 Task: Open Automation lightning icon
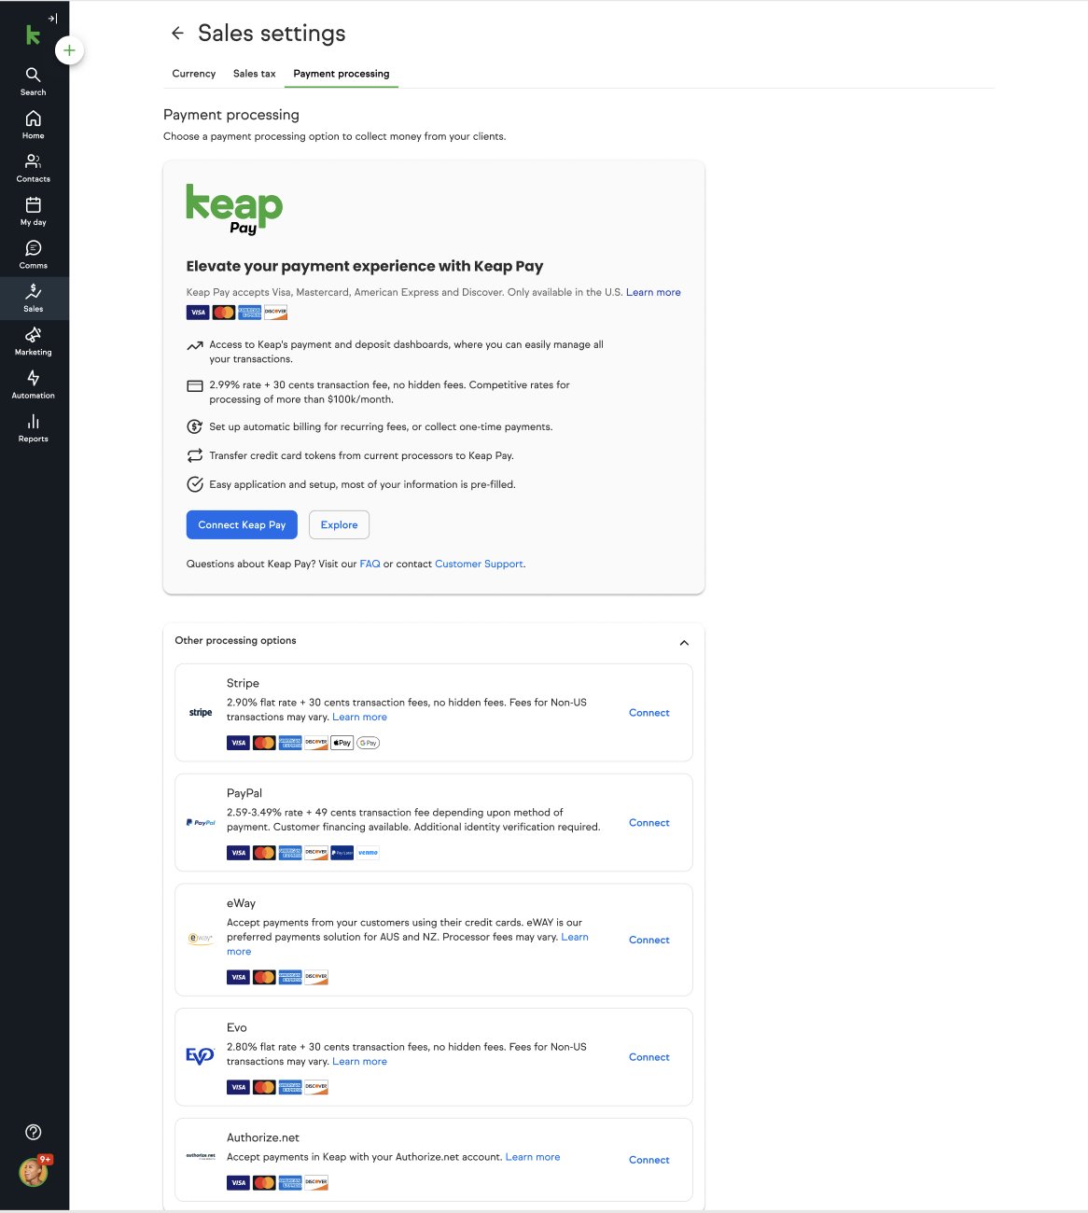pos(34,378)
